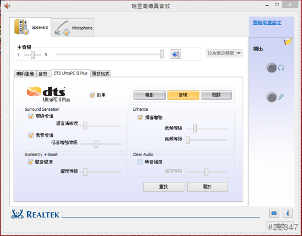Toggle the 環繞增強 checkbox
The height and width of the screenshot is (236, 302).
click(31, 116)
